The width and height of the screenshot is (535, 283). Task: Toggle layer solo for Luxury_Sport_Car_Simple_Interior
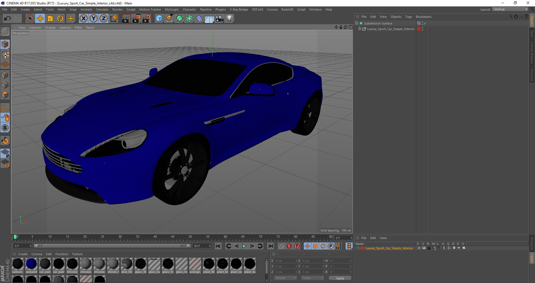[419, 248]
